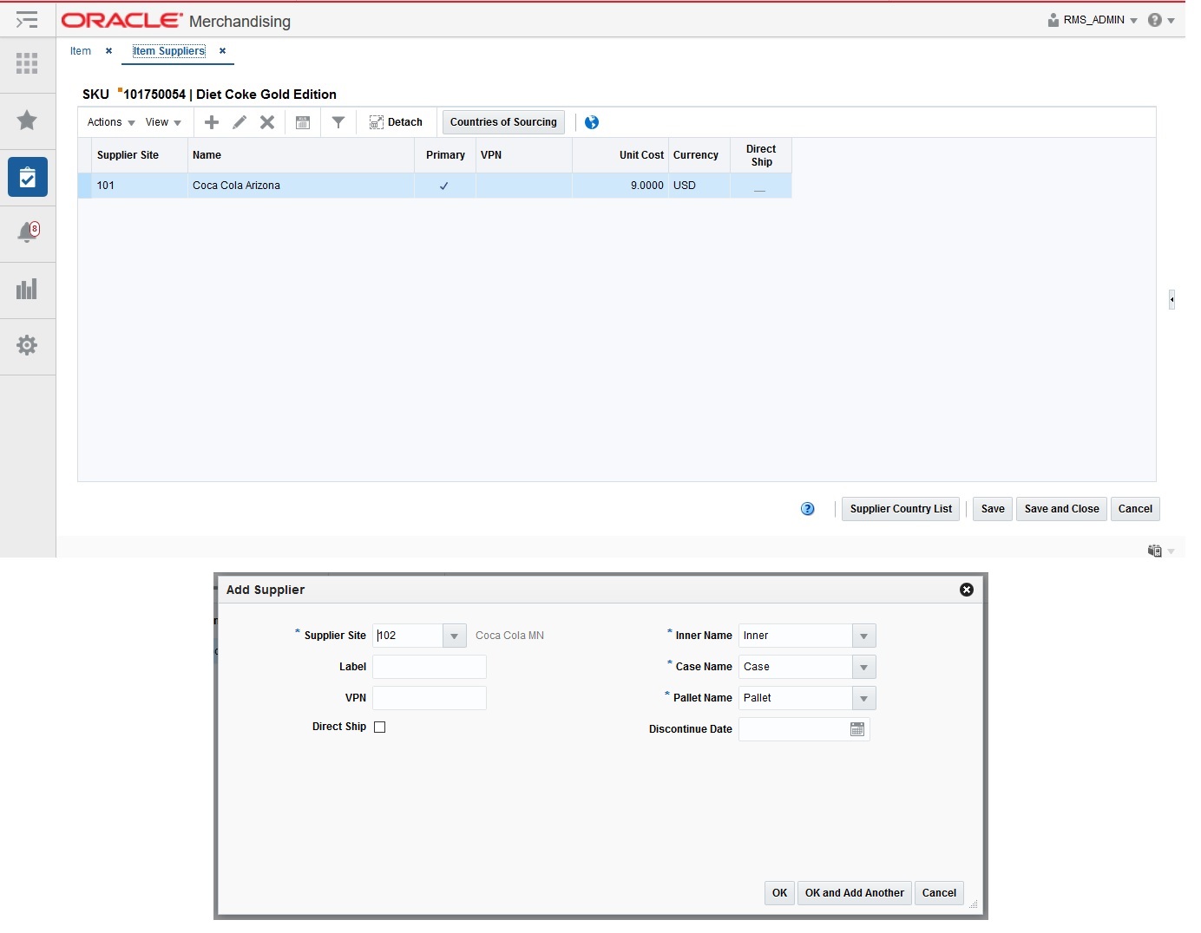
Task: Sort by Supplier Site column header
Action: [x=140, y=155]
